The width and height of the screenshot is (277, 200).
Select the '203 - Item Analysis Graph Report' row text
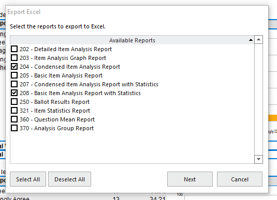[x=63, y=58]
